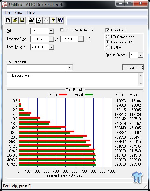Viewport: 150px width, 191px height.
Task: Activate the context help pointer icon
Action: tap(60, 20)
